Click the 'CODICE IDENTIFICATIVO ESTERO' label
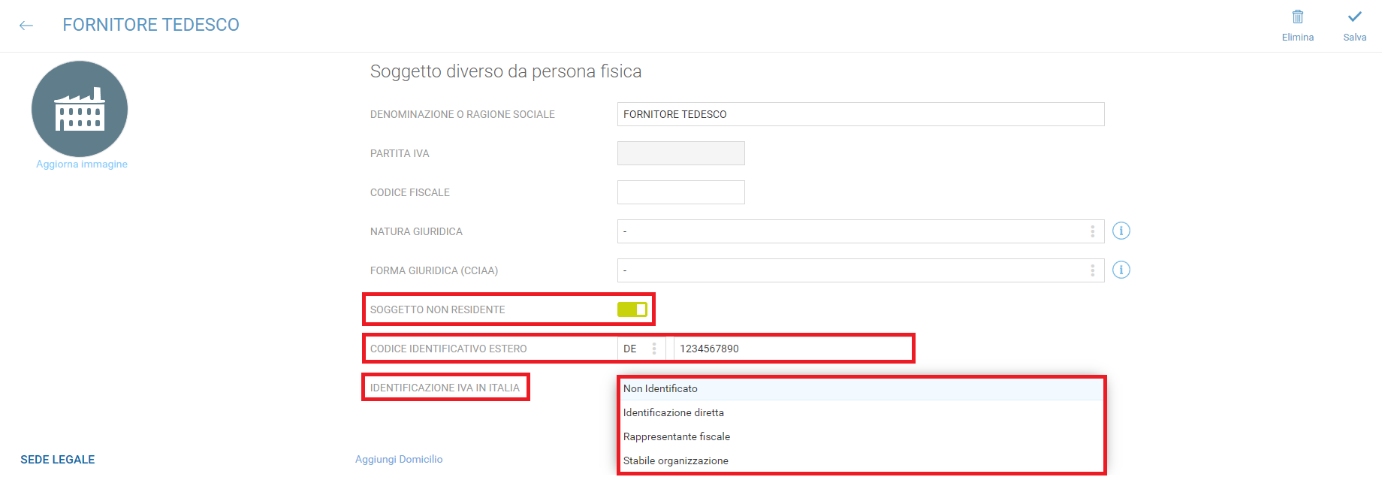 [x=448, y=349]
